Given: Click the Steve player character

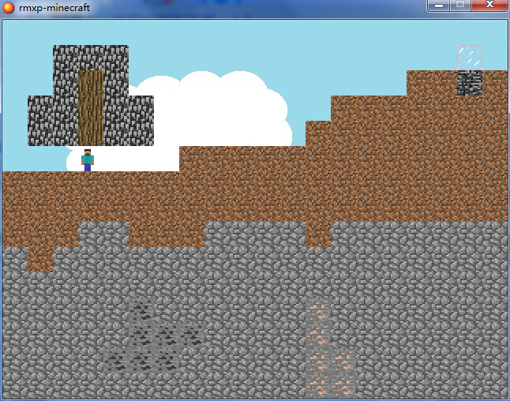Looking at the screenshot, I should (x=88, y=160).
